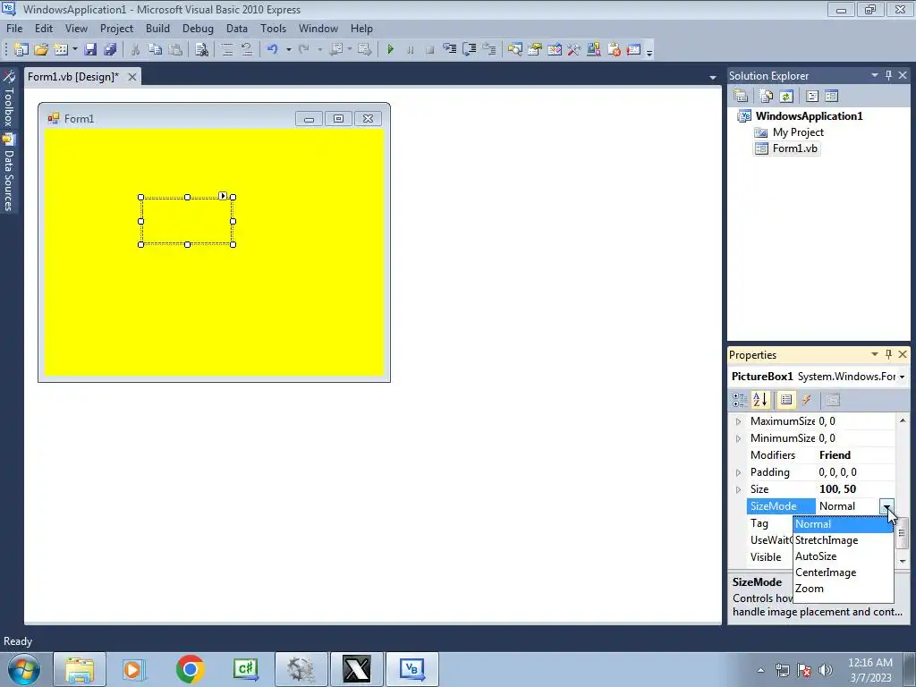Screen dimensions: 916x687
Task: Toggle Categorized view in Properties panel
Action: 740,400
